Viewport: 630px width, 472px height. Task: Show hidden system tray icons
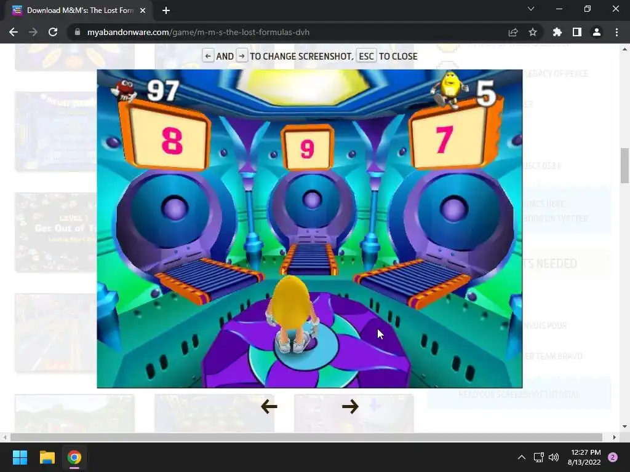click(x=522, y=457)
